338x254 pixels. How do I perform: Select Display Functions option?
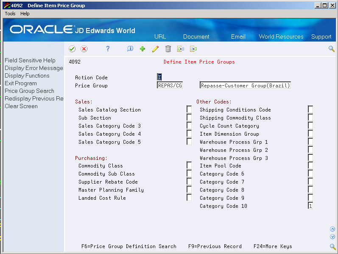point(27,75)
